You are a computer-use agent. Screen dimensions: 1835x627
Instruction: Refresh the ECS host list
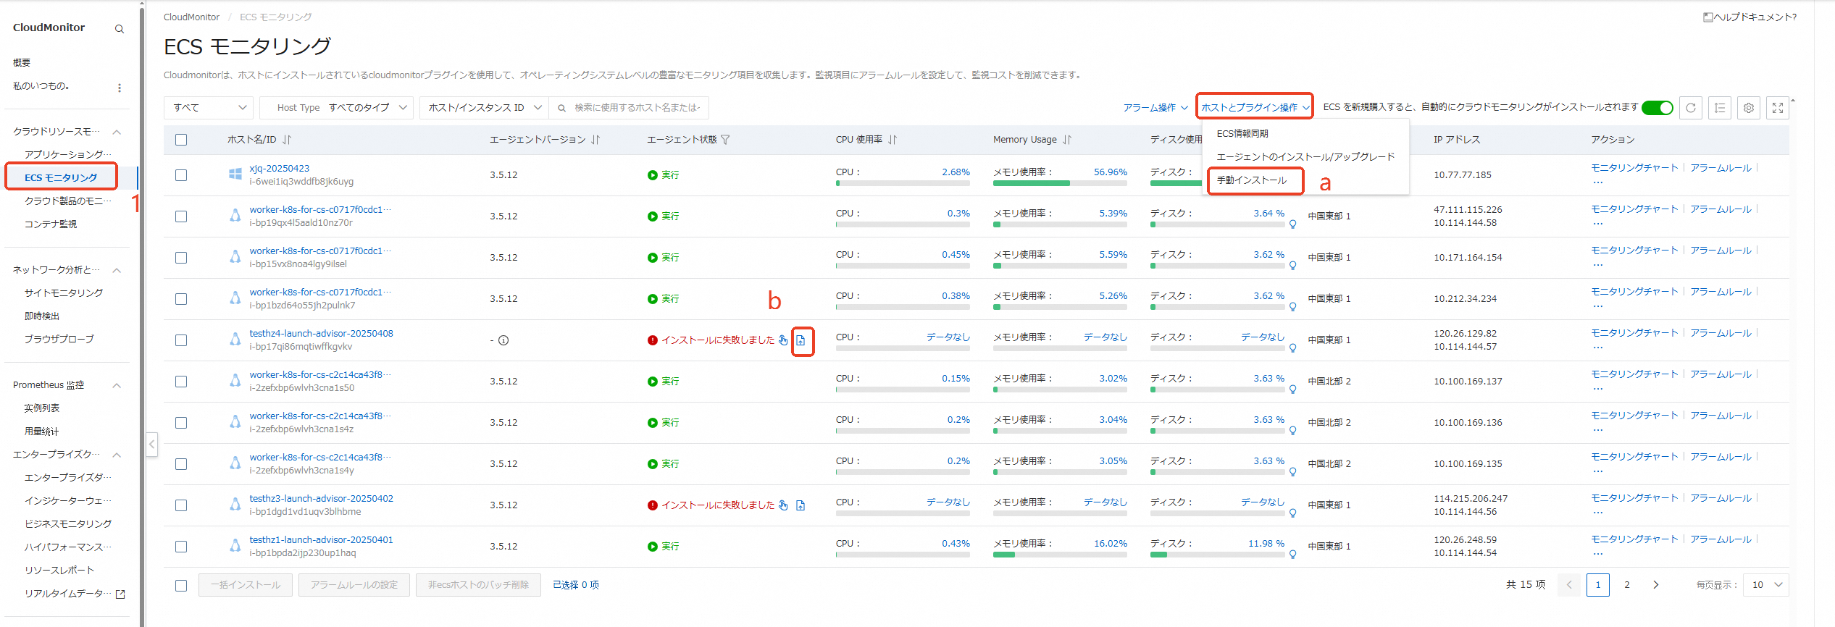[1691, 108]
